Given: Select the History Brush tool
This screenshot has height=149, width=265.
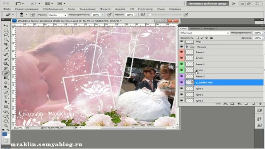Looking at the screenshot, I should click(6, 68).
